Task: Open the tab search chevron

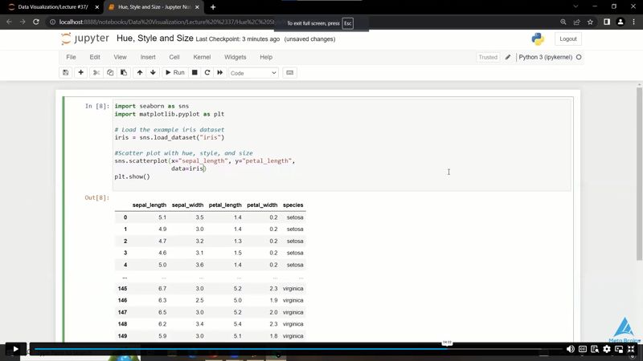Action: (x=575, y=6)
